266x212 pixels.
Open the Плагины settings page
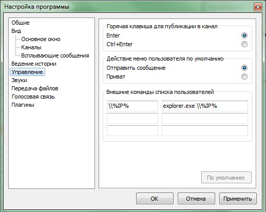tap(23, 105)
